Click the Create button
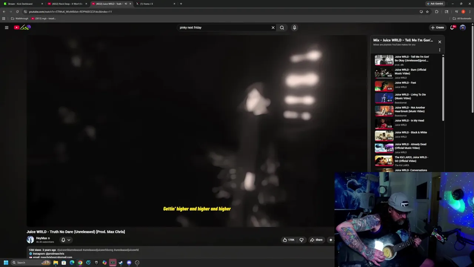This screenshot has width=474, height=267. pos(437,27)
